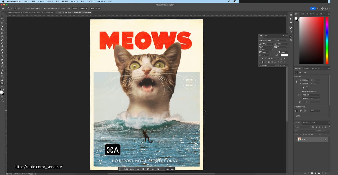This screenshot has width=338, height=175.
Task: Switch to the チャンネル tab
Action: [306, 123]
